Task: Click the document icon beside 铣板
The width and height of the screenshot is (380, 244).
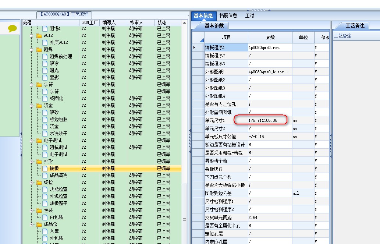Action: (45, 169)
